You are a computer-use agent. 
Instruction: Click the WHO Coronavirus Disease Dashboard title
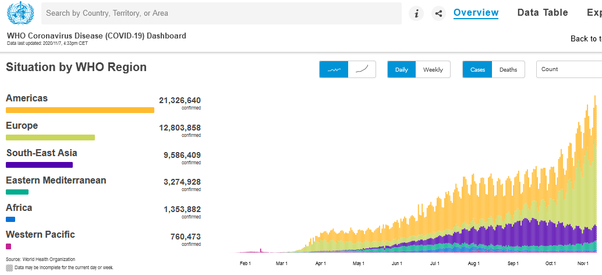coord(97,36)
